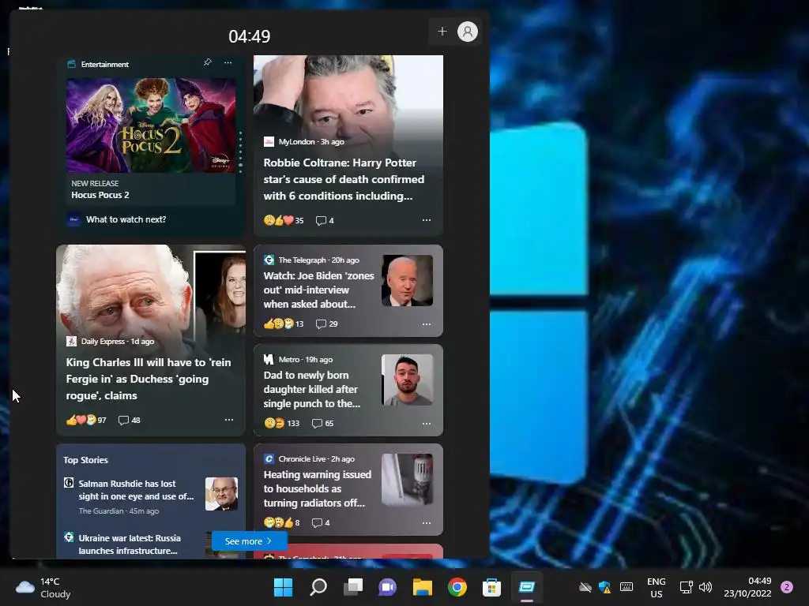Open reactions on the Metro story
809x606 pixels.
281,423
